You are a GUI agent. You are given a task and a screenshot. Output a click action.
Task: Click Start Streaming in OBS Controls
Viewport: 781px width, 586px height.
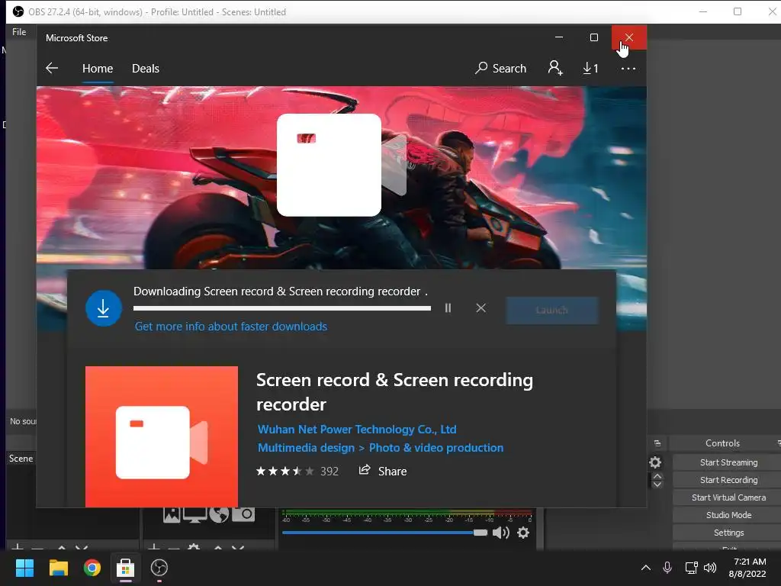(x=728, y=462)
